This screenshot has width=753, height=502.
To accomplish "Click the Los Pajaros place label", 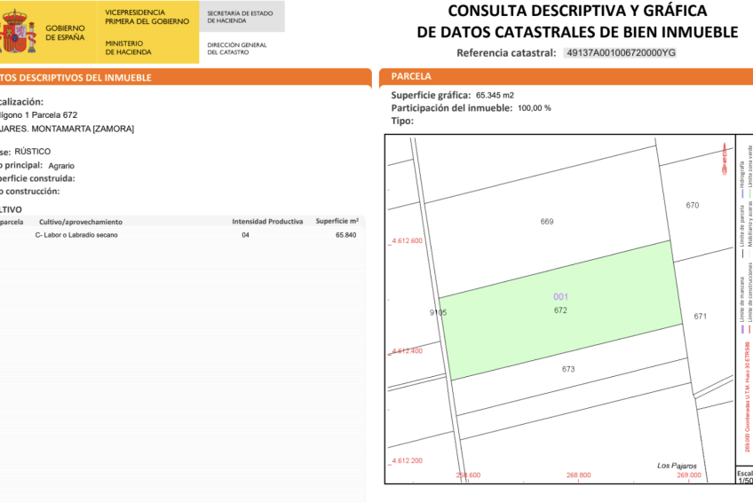I will point(677,466).
